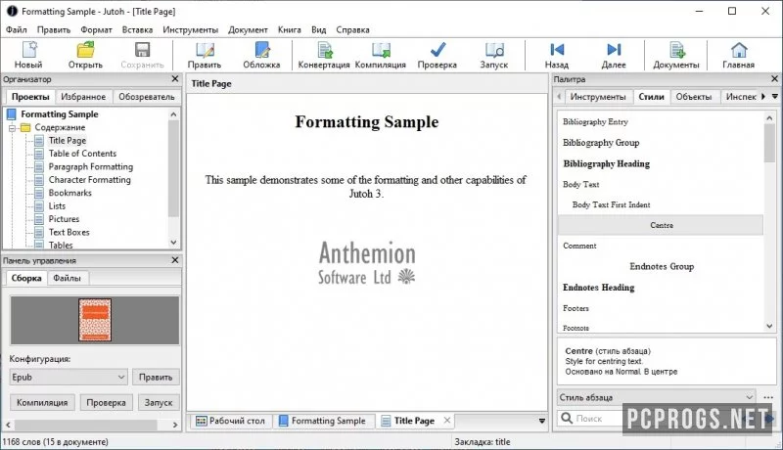Click the search magnifier icon in styles

[567, 418]
